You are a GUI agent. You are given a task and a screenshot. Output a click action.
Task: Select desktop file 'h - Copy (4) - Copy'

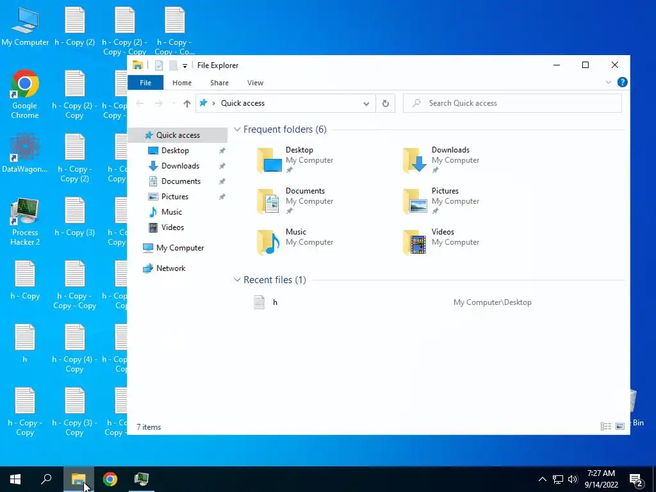pos(74,348)
